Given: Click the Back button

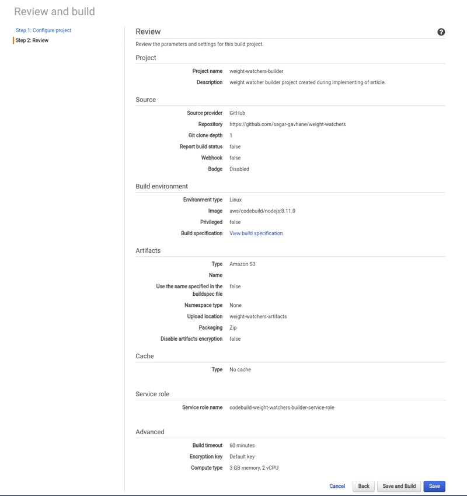Looking at the screenshot, I should pyautogui.click(x=364, y=486).
